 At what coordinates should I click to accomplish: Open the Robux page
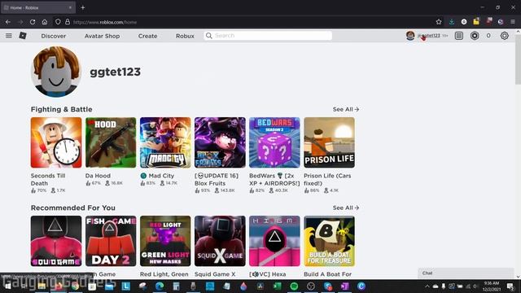[x=185, y=36]
